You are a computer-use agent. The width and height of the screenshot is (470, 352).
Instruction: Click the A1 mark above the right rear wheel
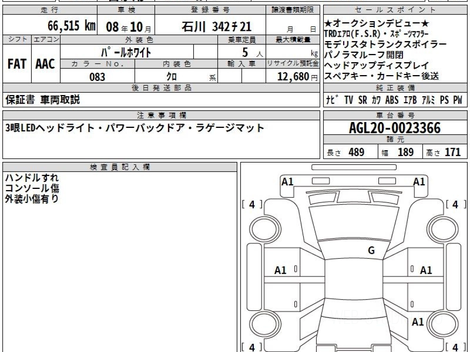418,322
